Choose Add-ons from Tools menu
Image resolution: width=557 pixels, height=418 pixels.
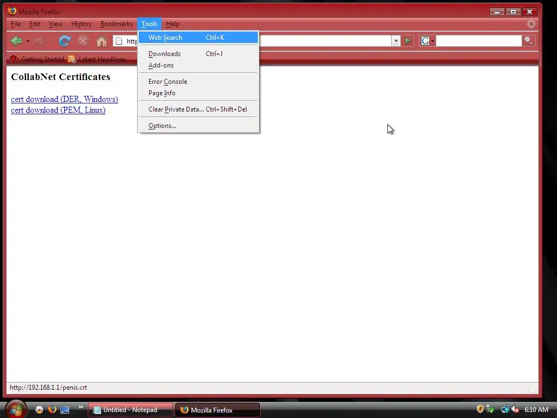point(198,65)
